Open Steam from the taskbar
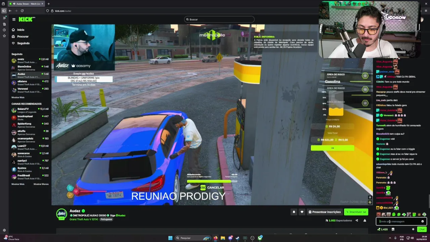The height and width of the screenshot is (242, 430). coord(238,238)
